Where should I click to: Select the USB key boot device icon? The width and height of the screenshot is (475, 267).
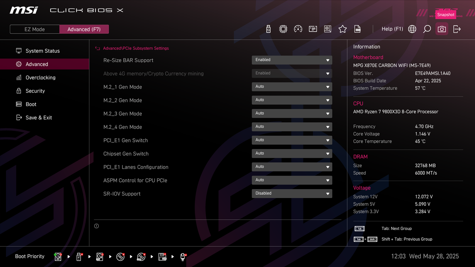click(x=79, y=257)
